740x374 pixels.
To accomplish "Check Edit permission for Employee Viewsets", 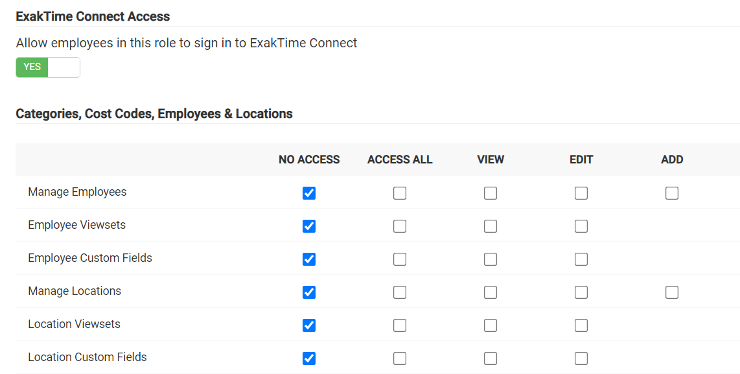I will [x=581, y=226].
